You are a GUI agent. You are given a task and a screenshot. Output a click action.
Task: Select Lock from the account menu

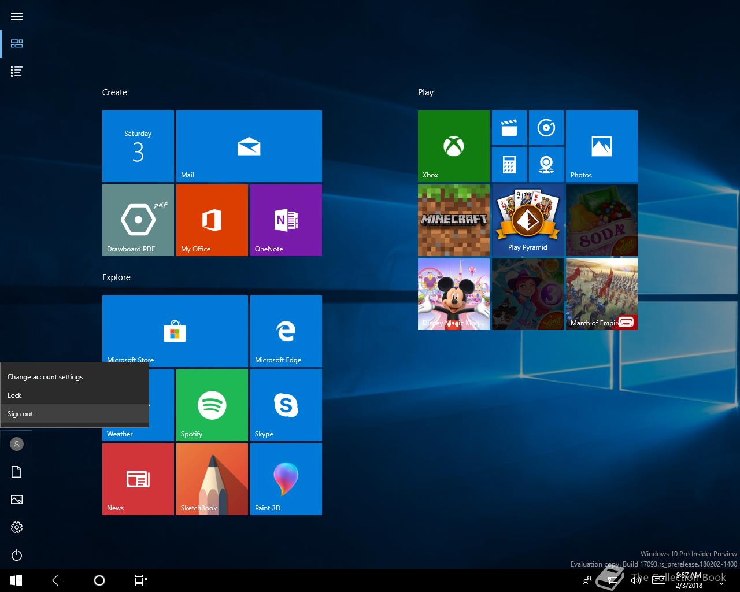(x=75, y=395)
